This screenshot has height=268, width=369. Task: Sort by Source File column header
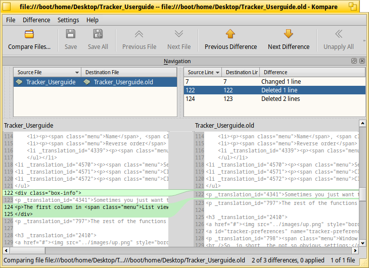(x=47, y=72)
